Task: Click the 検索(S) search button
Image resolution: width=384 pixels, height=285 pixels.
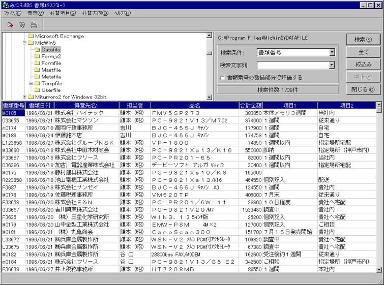Action: point(363,40)
